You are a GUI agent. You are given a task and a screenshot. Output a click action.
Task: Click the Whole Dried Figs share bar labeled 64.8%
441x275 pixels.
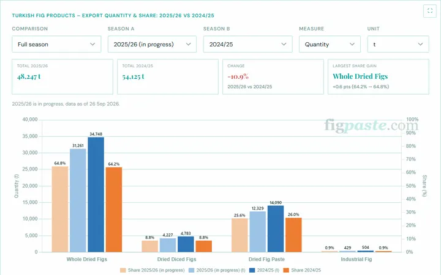(x=60, y=209)
